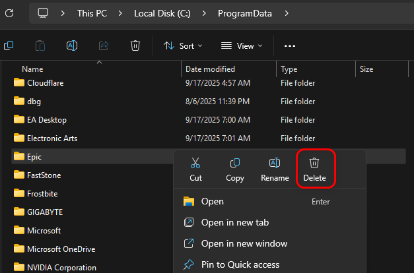Viewport: 414px width, 273px height.
Task: Choose Open in new window
Action: [x=244, y=244]
